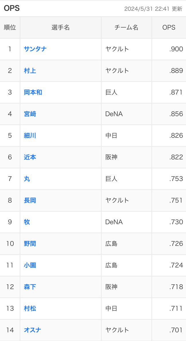Open player page for 村上
186x341 pixels.
(x=30, y=71)
